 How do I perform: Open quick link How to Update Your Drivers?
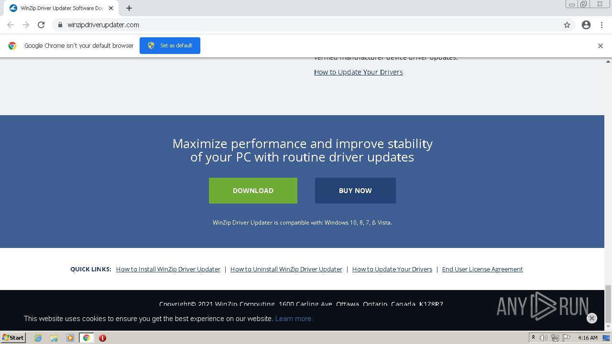392,269
